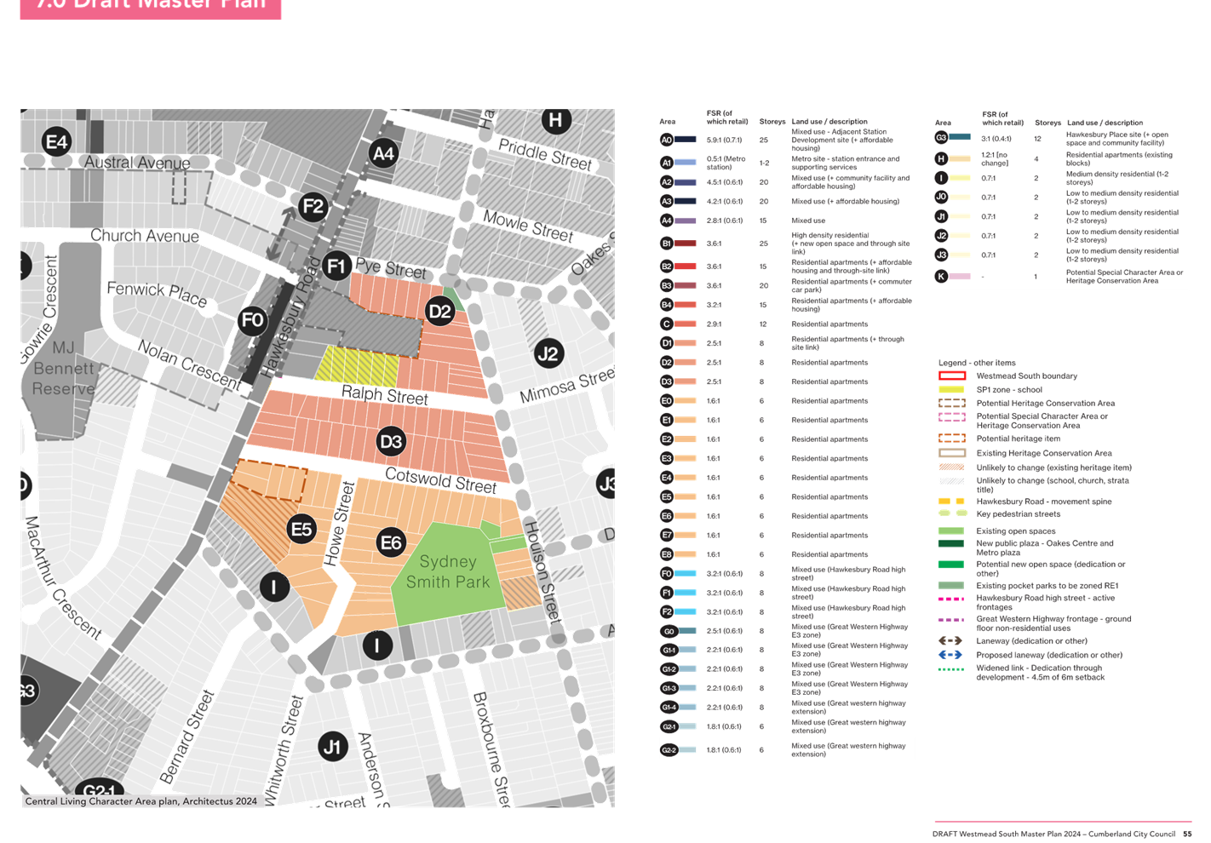The image size is (1211, 843).
Task: Select the J1 marker on the map
Action: pyautogui.click(x=333, y=747)
